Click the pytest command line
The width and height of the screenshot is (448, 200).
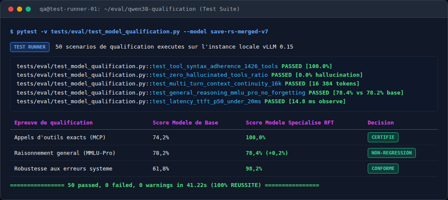pos(139,31)
